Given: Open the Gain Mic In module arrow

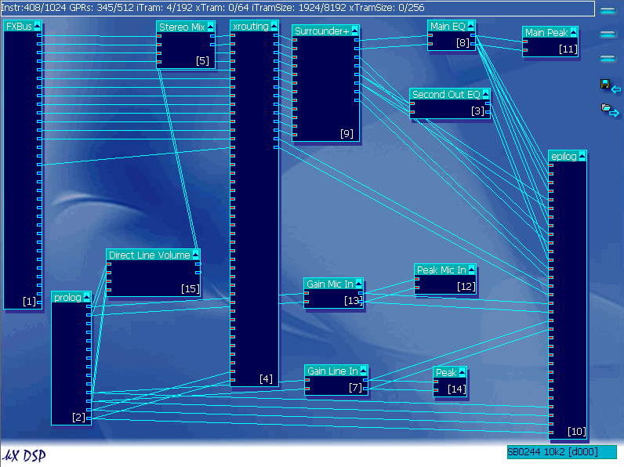Looking at the screenshot, I should [x=359, y=284].
